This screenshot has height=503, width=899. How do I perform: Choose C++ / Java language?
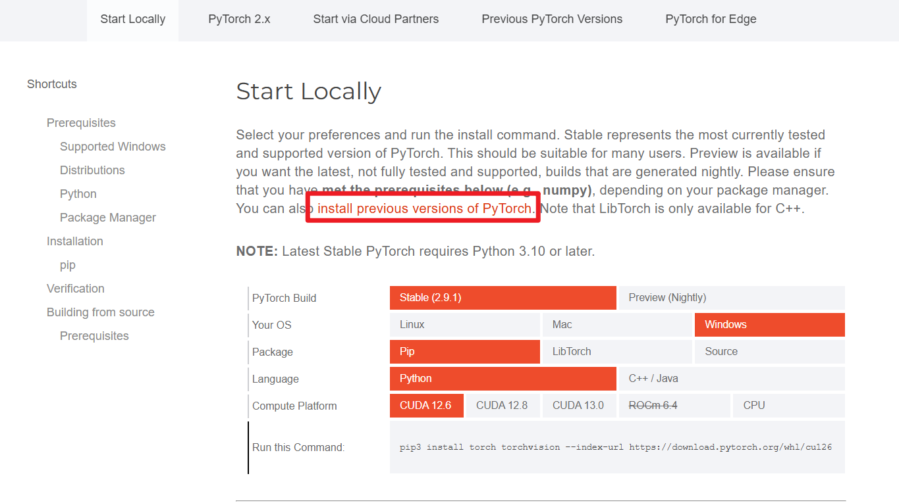(732, 379)
